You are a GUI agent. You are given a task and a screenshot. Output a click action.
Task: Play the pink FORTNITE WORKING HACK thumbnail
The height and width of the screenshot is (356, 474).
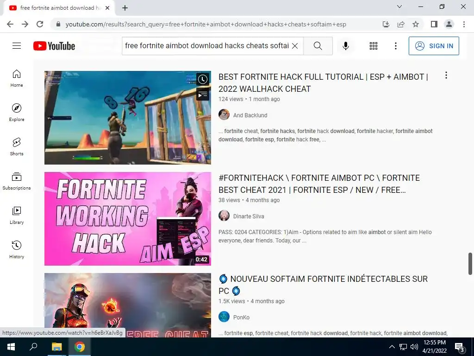tap(128, 219)
